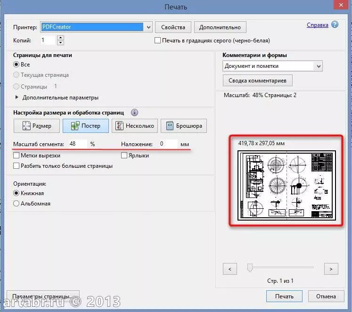Click the preview page slider handle
The image size is (352, 312).
[249, 268]
